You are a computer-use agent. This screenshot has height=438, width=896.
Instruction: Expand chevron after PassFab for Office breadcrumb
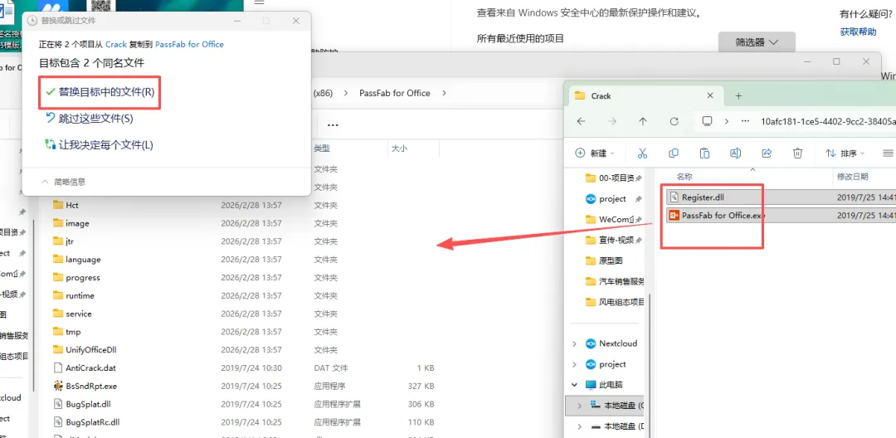coord(445,93)
